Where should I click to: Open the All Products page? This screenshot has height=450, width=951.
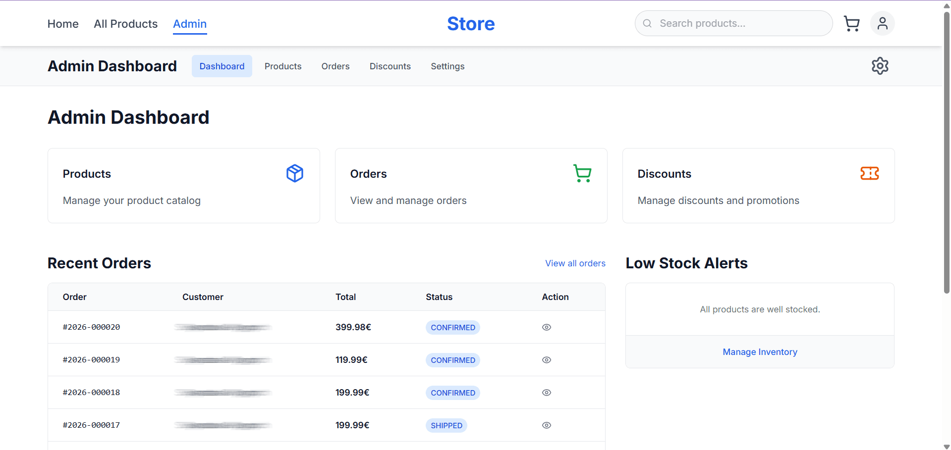pos(125,23)
